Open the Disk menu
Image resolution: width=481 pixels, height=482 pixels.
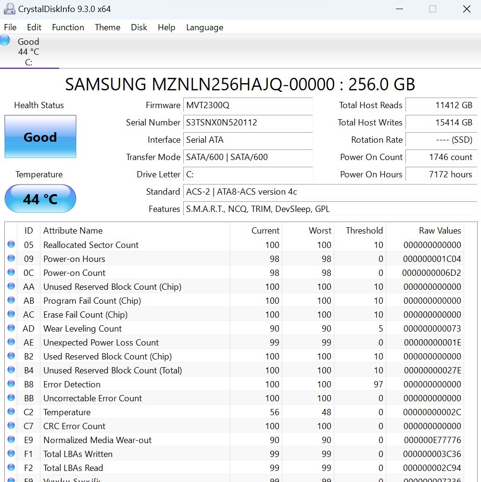tap(139, 27)
